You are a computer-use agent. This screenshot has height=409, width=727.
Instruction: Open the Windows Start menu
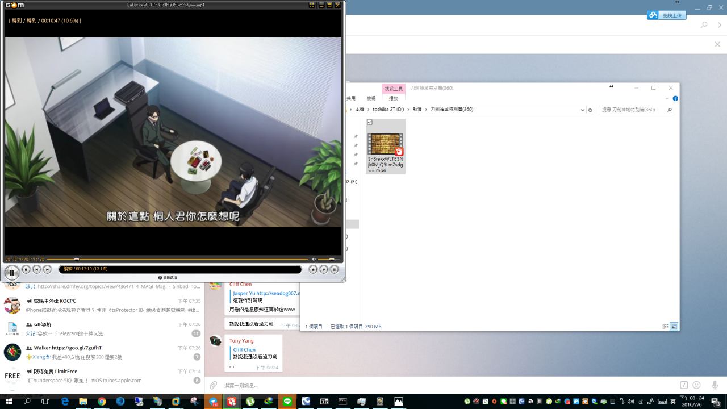9,401
